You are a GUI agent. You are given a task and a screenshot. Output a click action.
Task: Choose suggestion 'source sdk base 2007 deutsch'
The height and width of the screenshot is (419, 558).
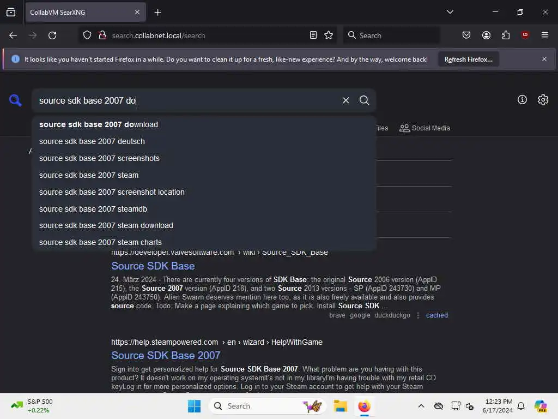(x=204, y=141)
